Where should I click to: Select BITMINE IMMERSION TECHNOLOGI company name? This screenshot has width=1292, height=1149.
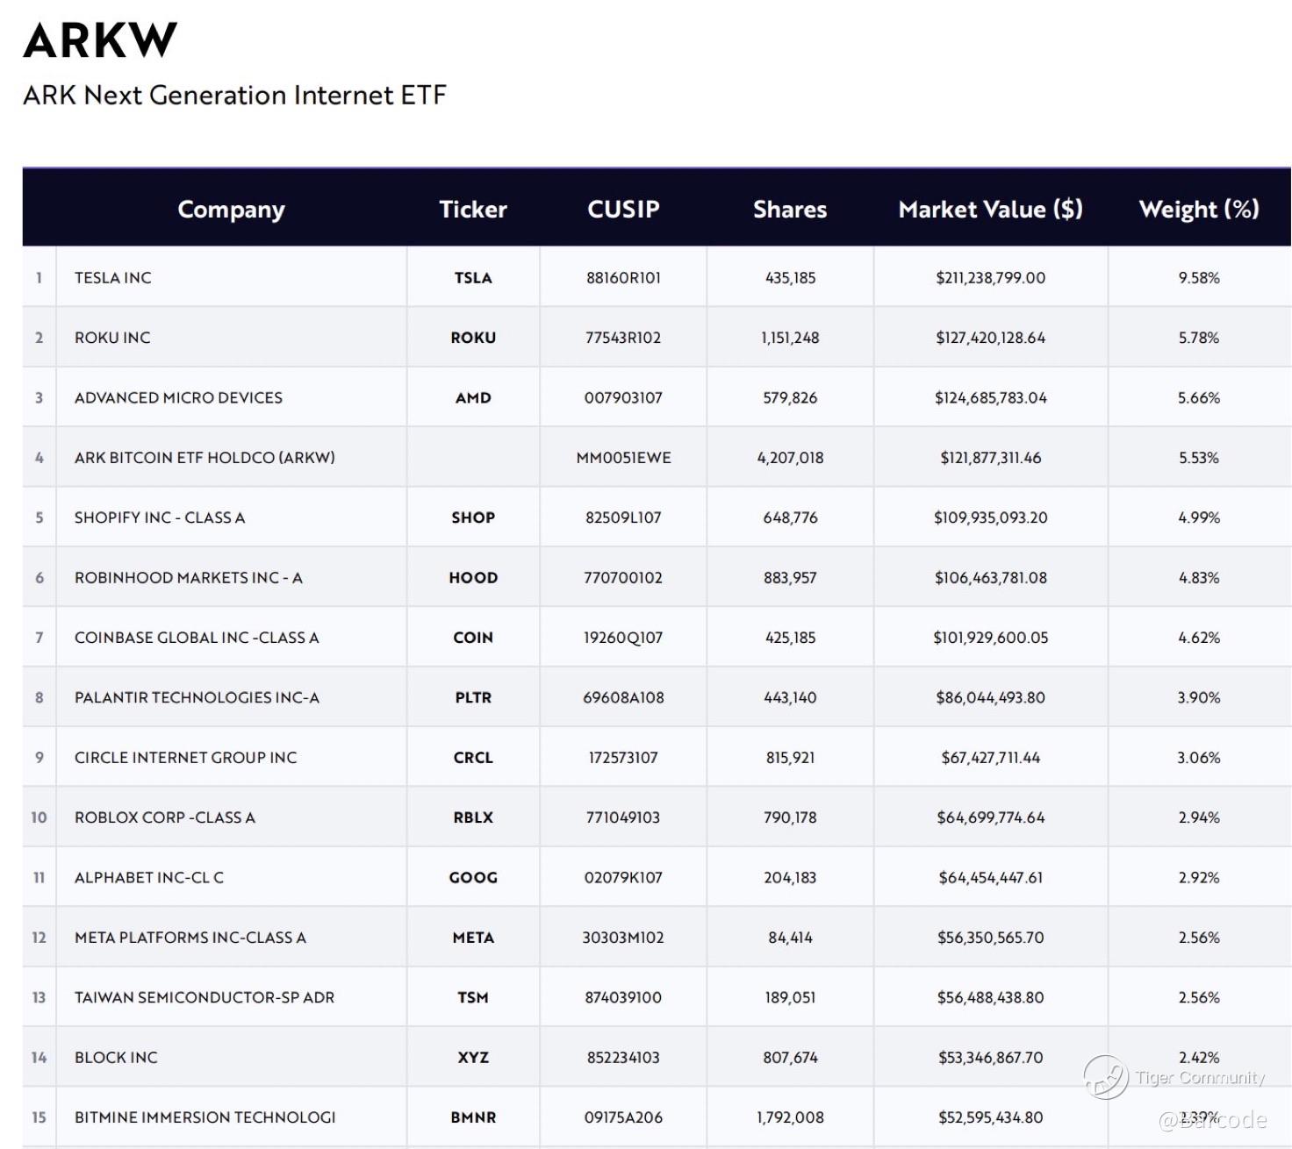205,1117
